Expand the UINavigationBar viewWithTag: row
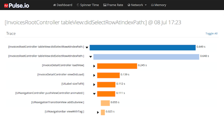This screenshot has width=224, height=140. pos(98,112)
